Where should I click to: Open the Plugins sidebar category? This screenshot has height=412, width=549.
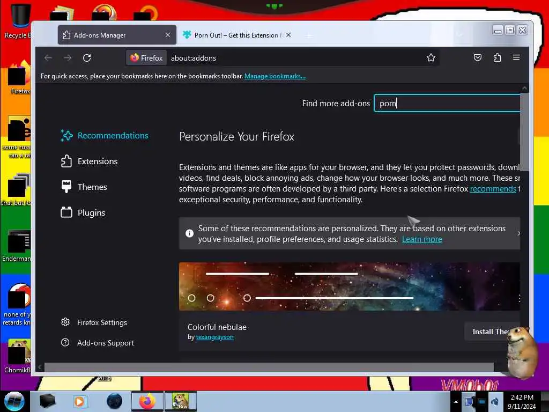click(83, 212)
